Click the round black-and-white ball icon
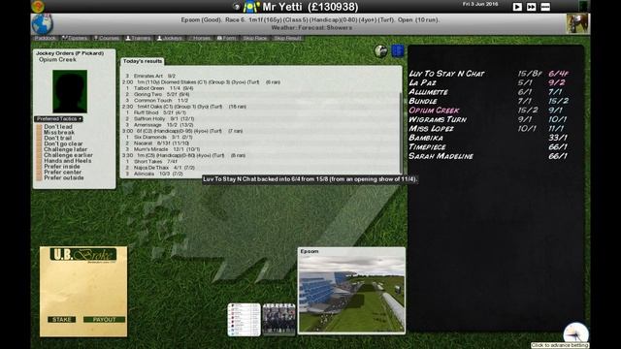 coord(380,51)
